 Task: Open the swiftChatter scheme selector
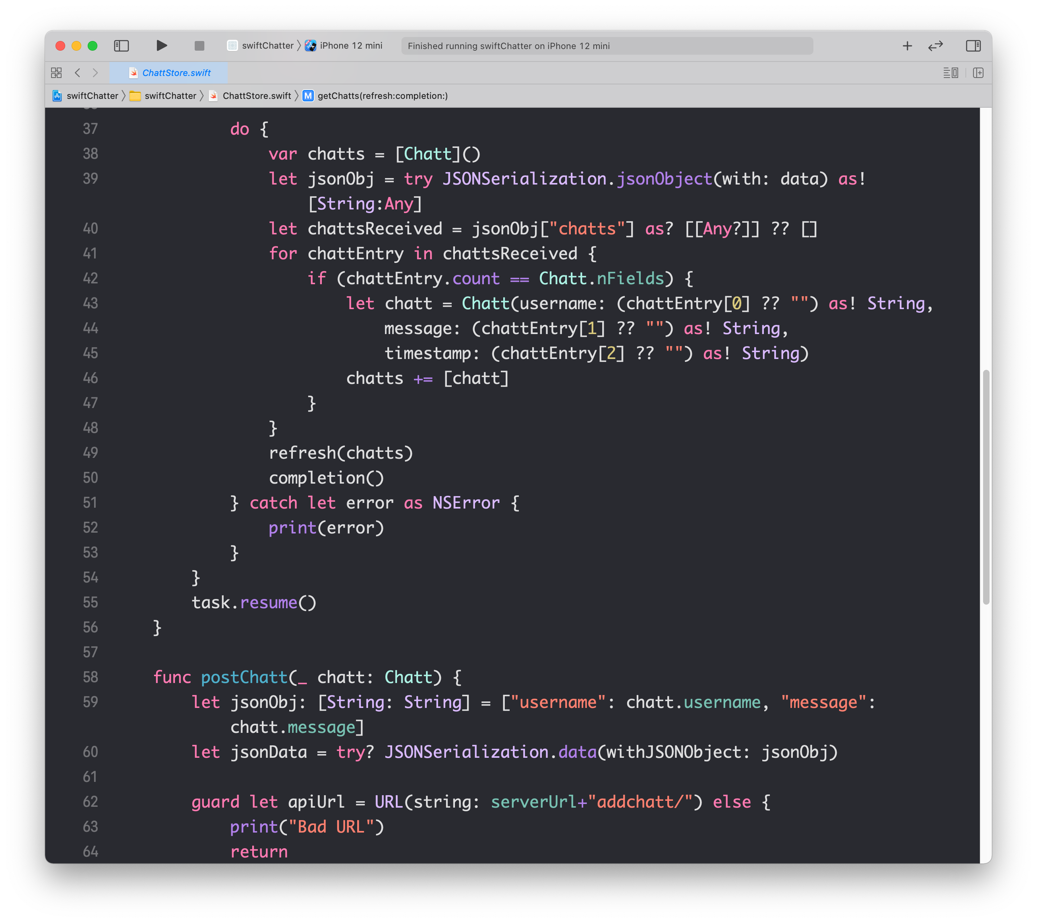[x=261, y=46]
